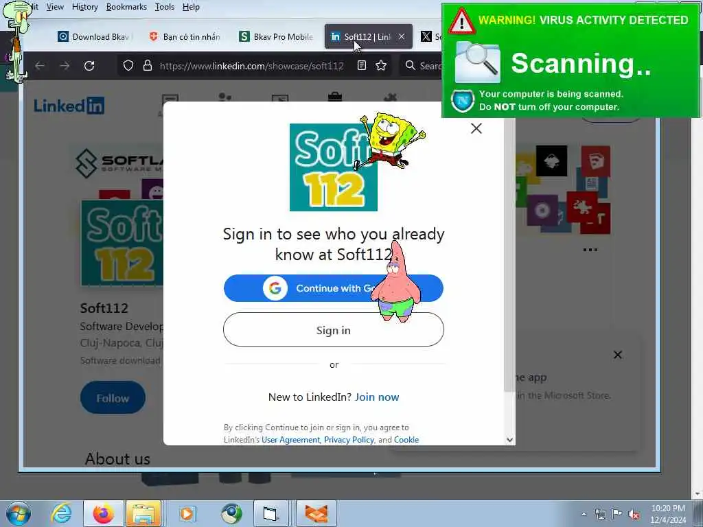Switch to Firefox in the taskbar
Screen dimensions: 703x527
coord(103,513)
